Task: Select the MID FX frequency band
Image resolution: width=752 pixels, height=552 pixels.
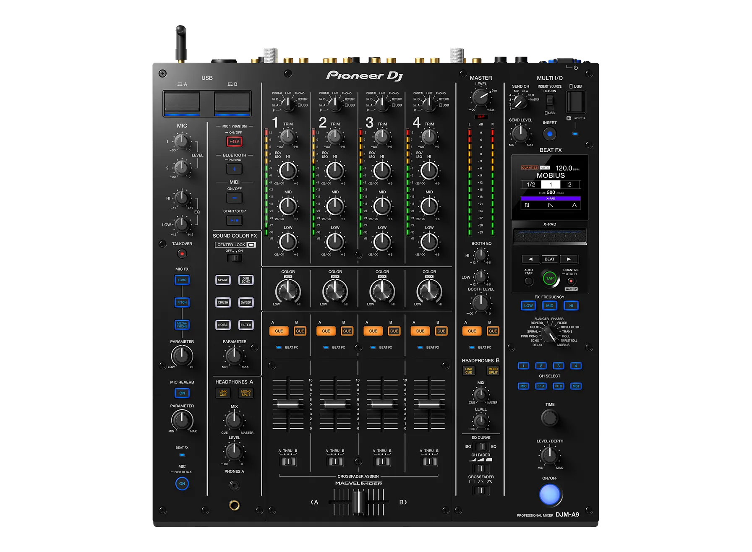Action: (550, 306)
